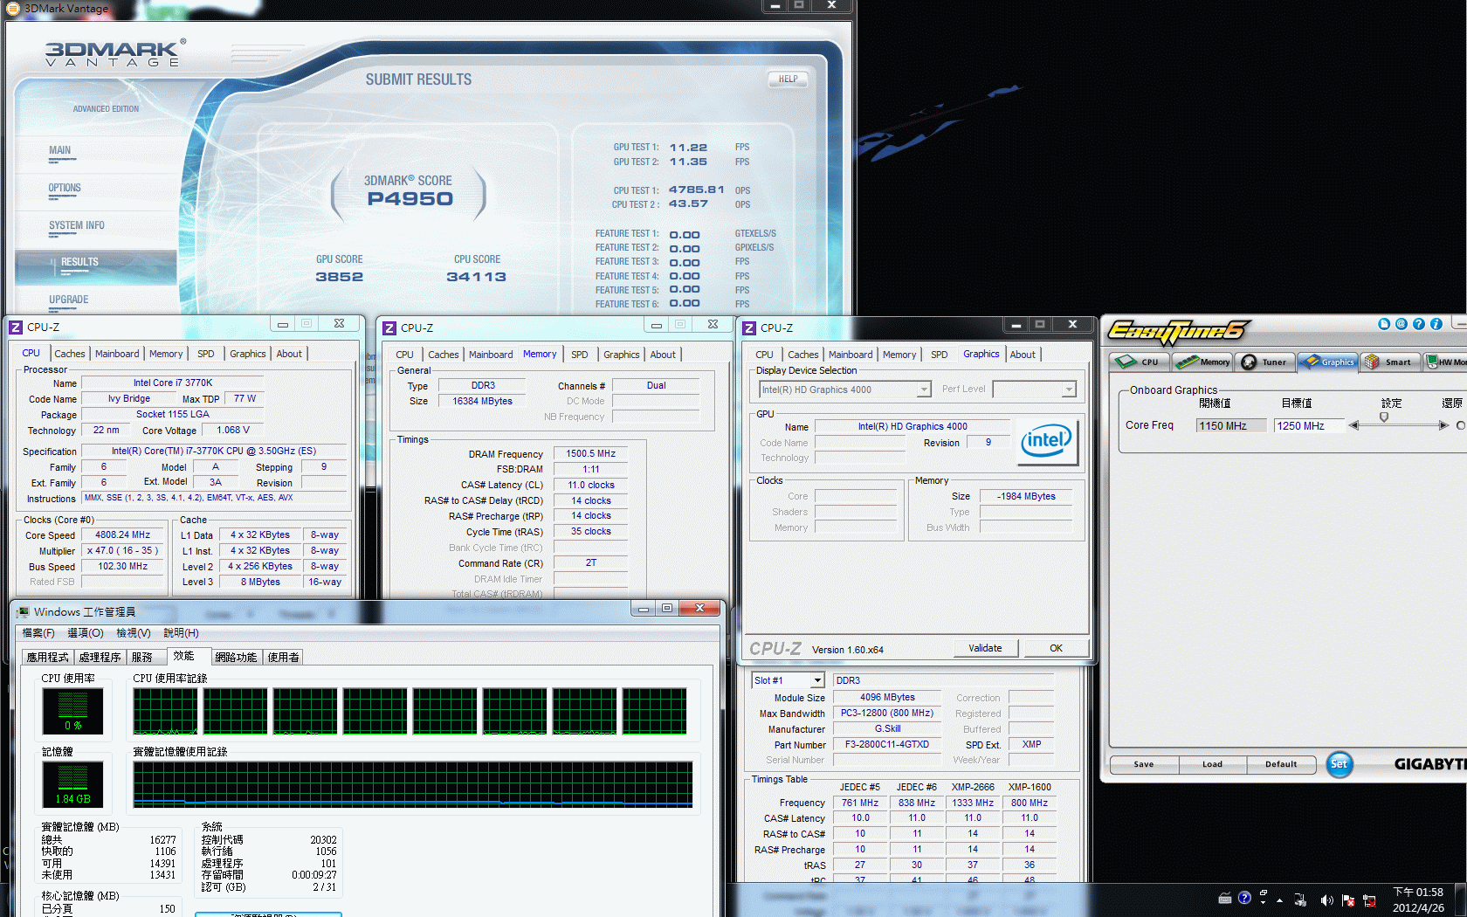Open the 說明(H) menu in Task Manager
Screen dimensions: 1467x917
(x=181, y=633)
